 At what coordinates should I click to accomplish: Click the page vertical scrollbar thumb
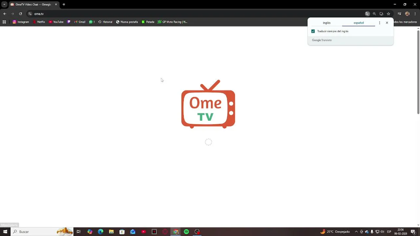pyautogui.click(x=418, y=72)
